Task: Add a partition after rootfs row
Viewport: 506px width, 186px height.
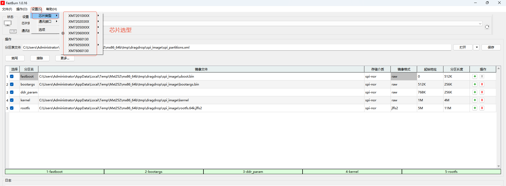Action: pos(475,108)
